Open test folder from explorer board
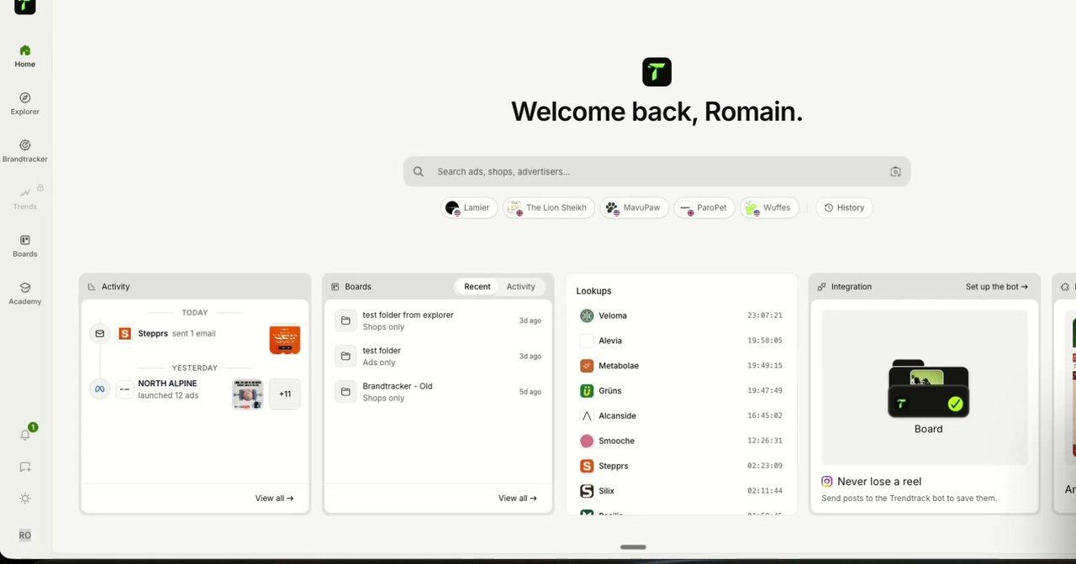Viewport: 1076px width, 564px height. point(438,321)
